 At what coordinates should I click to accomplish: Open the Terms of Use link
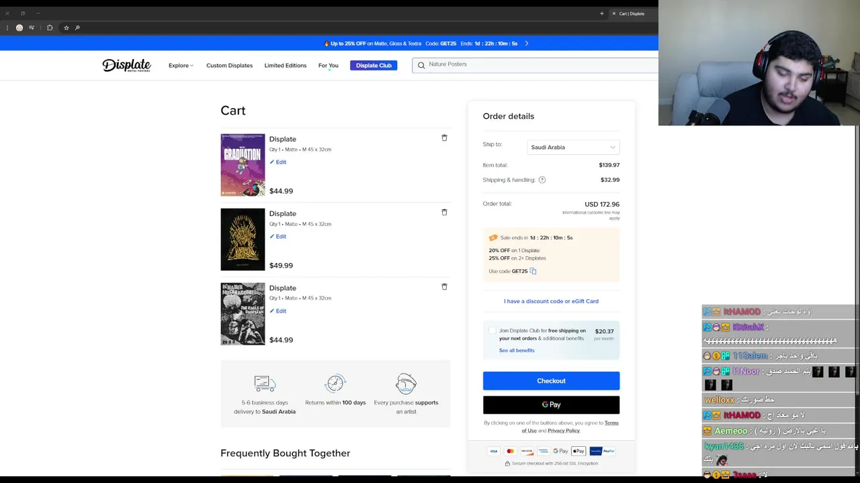point(570,427)
